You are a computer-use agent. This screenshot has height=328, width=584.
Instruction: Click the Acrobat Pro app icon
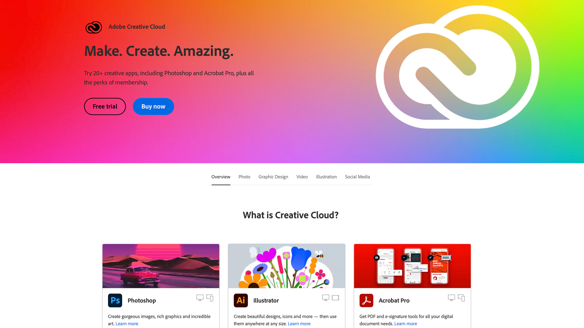pyautogui.click(x=366, y=300)
